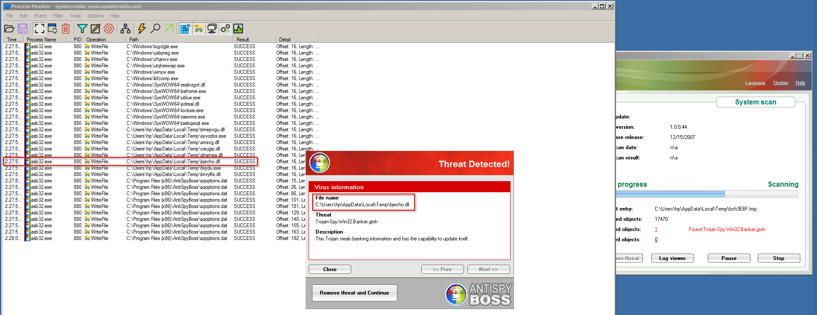
Task: Select the SysWOW64\behome.exe row
Action: tap(161, 91)
